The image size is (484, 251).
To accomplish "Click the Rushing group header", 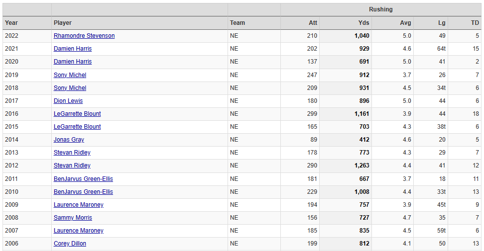I will (x=380, y=9).
